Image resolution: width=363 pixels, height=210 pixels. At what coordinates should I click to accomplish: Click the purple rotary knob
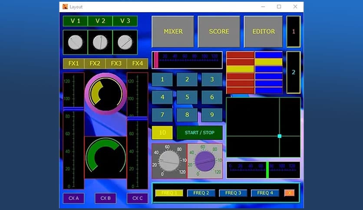coord(205,161)
